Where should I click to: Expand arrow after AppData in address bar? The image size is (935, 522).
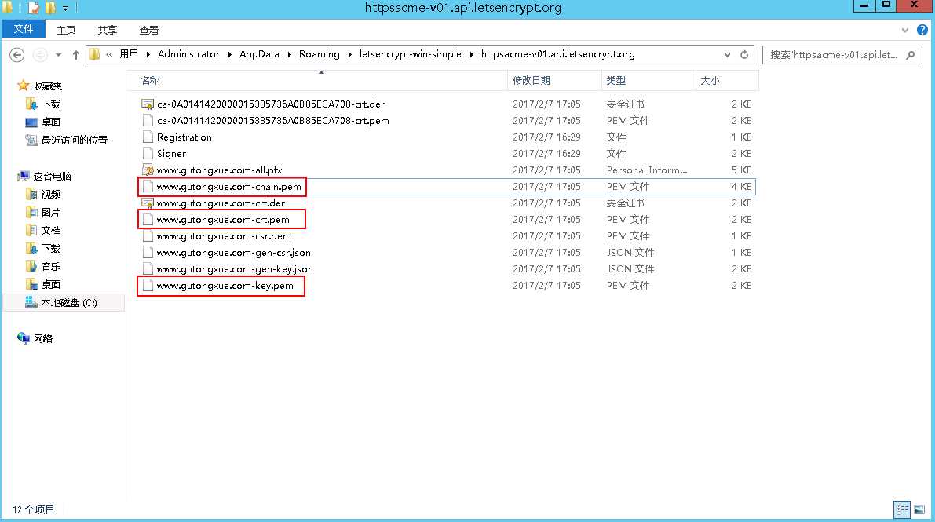coord(289,54)
